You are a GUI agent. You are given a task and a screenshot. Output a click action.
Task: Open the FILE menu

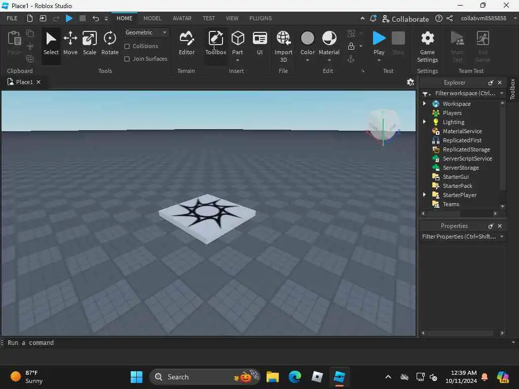[12, 18]
